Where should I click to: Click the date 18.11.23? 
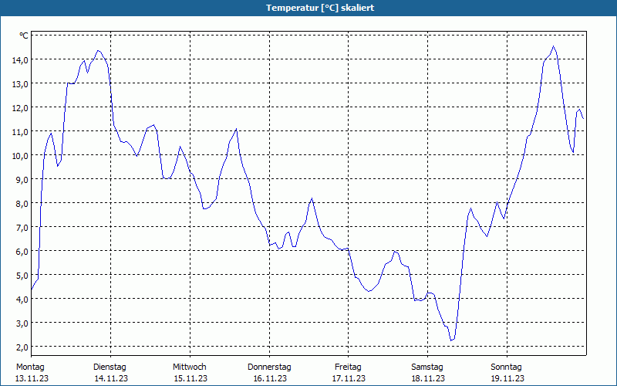[x=428, y=378]
